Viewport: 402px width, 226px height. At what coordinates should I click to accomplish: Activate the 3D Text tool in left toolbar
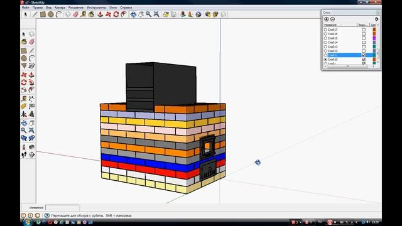pyautogui.click(x=31, y=114)
